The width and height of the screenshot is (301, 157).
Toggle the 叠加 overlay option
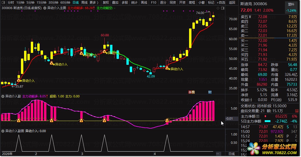pyautogui.click(x=115, y=3)
